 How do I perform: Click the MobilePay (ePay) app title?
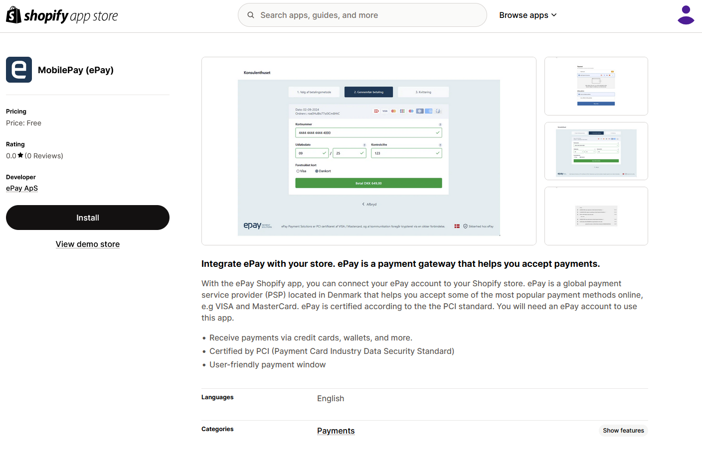(76, 70)
